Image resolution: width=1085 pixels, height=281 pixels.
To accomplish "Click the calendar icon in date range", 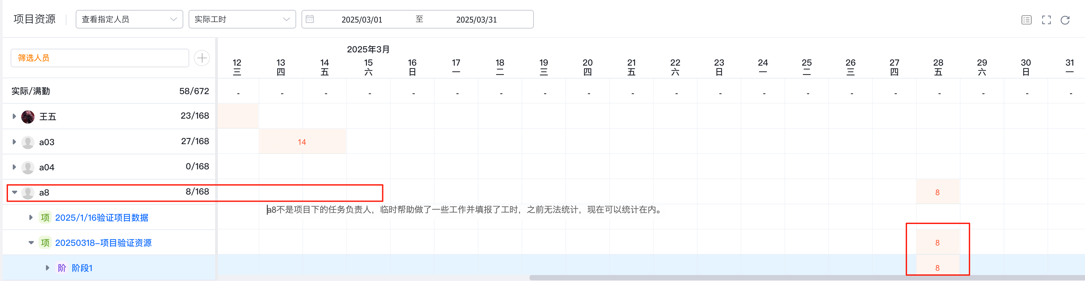I will click(x=309, y=19).
